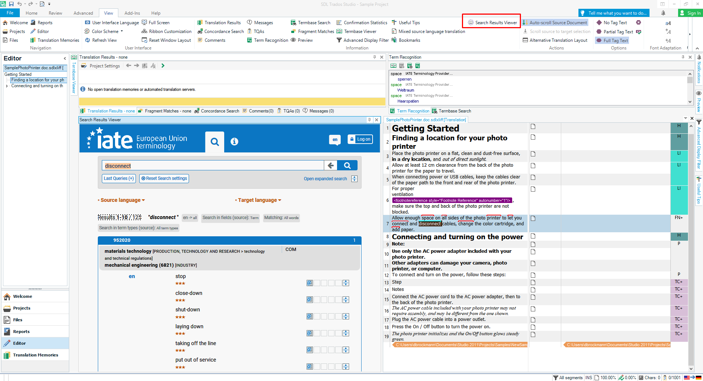Toggle Alternative Translation Layout
The width and height of the screenshot is (703, 381).
click(555, 40)
